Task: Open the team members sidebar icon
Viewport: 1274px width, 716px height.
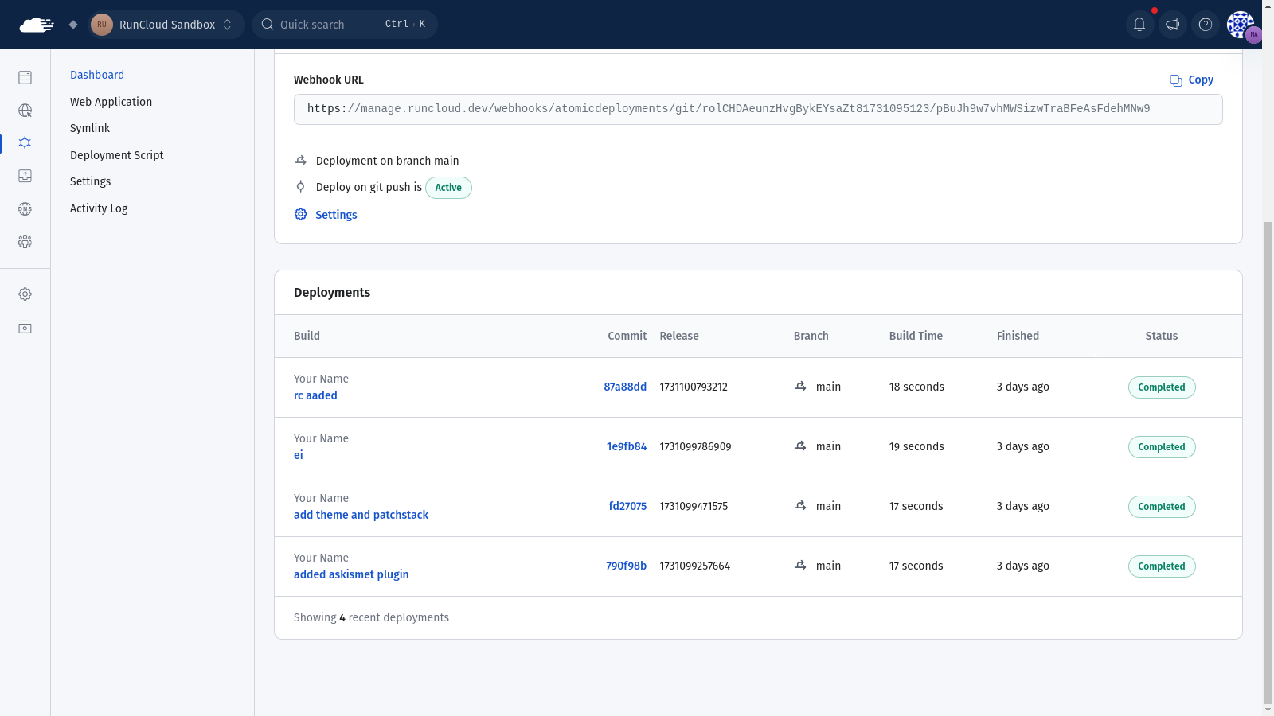Action: click(25, 242)
